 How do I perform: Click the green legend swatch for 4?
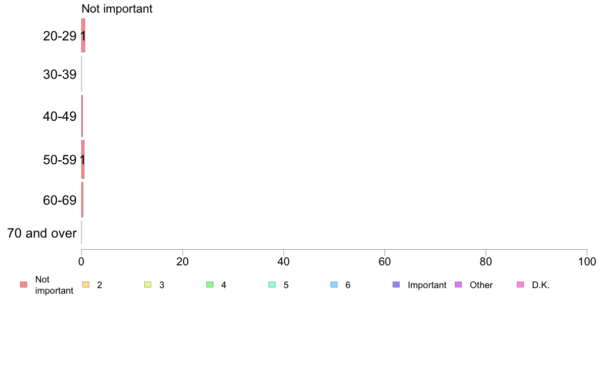click(209, 284)
